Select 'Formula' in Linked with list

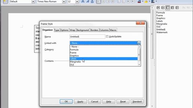[104, 49]
